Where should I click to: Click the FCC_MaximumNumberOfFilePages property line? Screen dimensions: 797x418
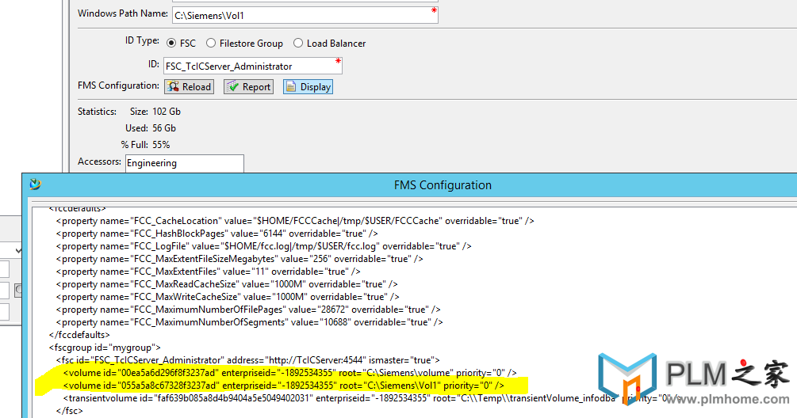pyautogui.click(x=248, y=310)
